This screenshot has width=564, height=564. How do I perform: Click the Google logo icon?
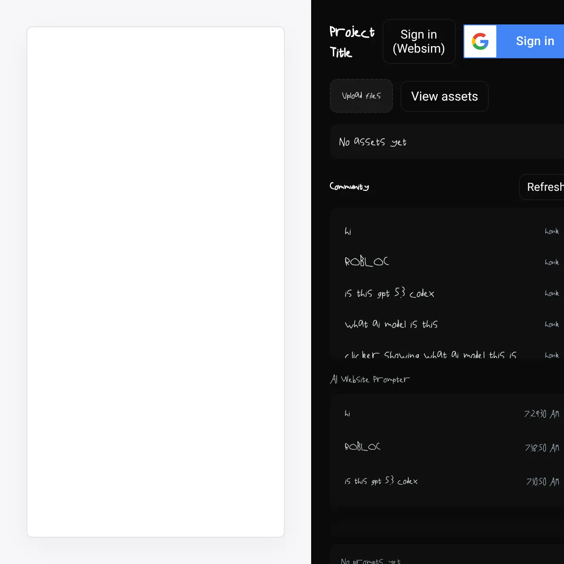pos(480,41)
